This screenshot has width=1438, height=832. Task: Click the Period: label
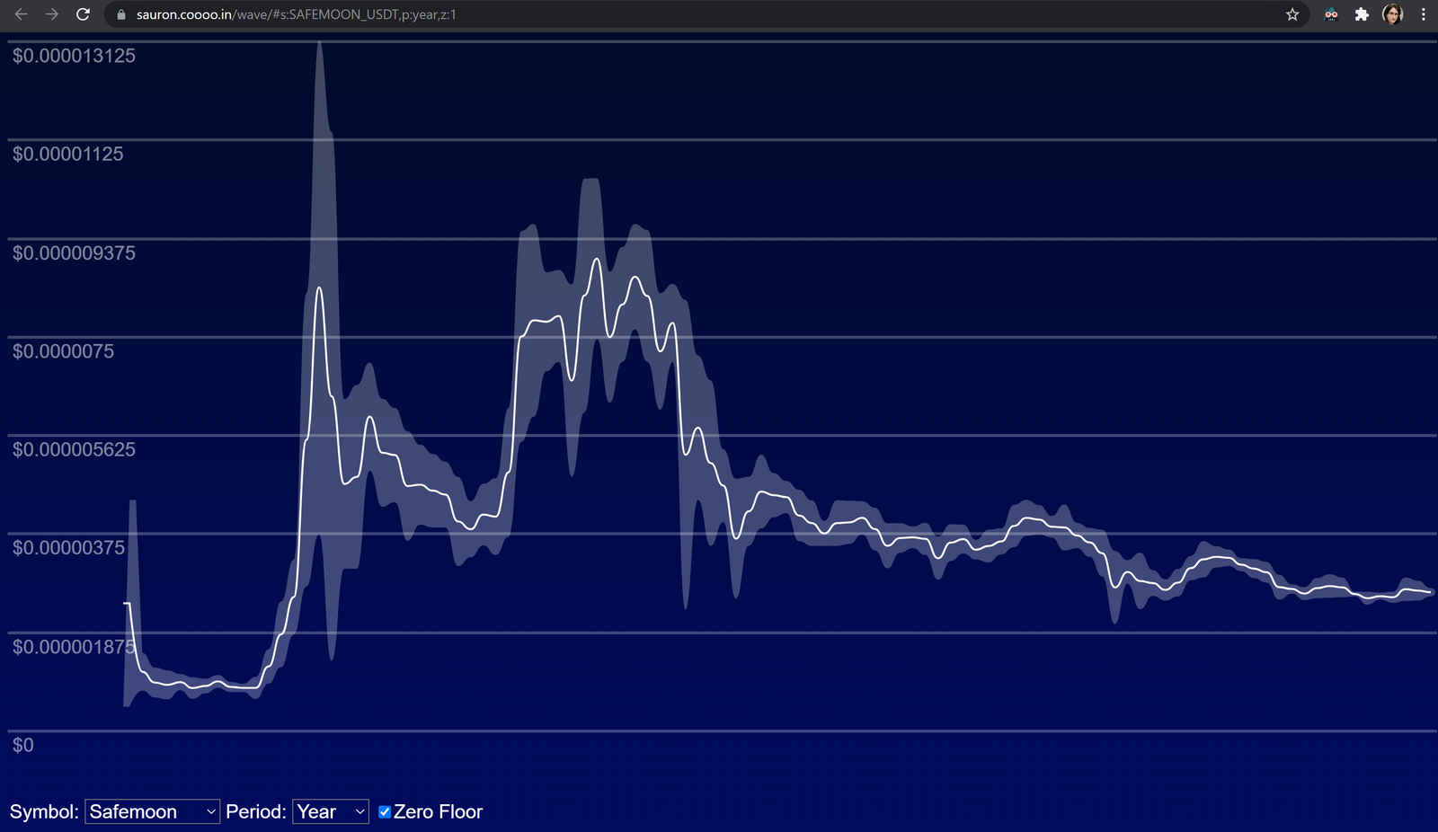click(x=256, y=811)
